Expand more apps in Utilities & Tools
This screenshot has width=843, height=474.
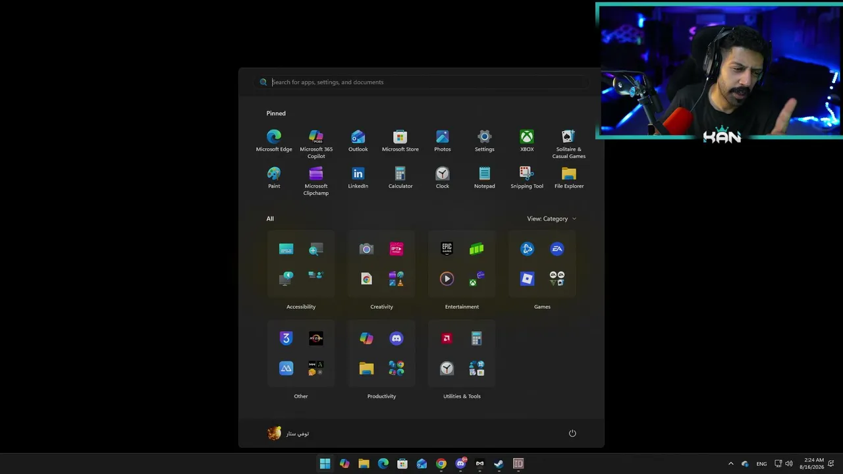coord(477,369)
